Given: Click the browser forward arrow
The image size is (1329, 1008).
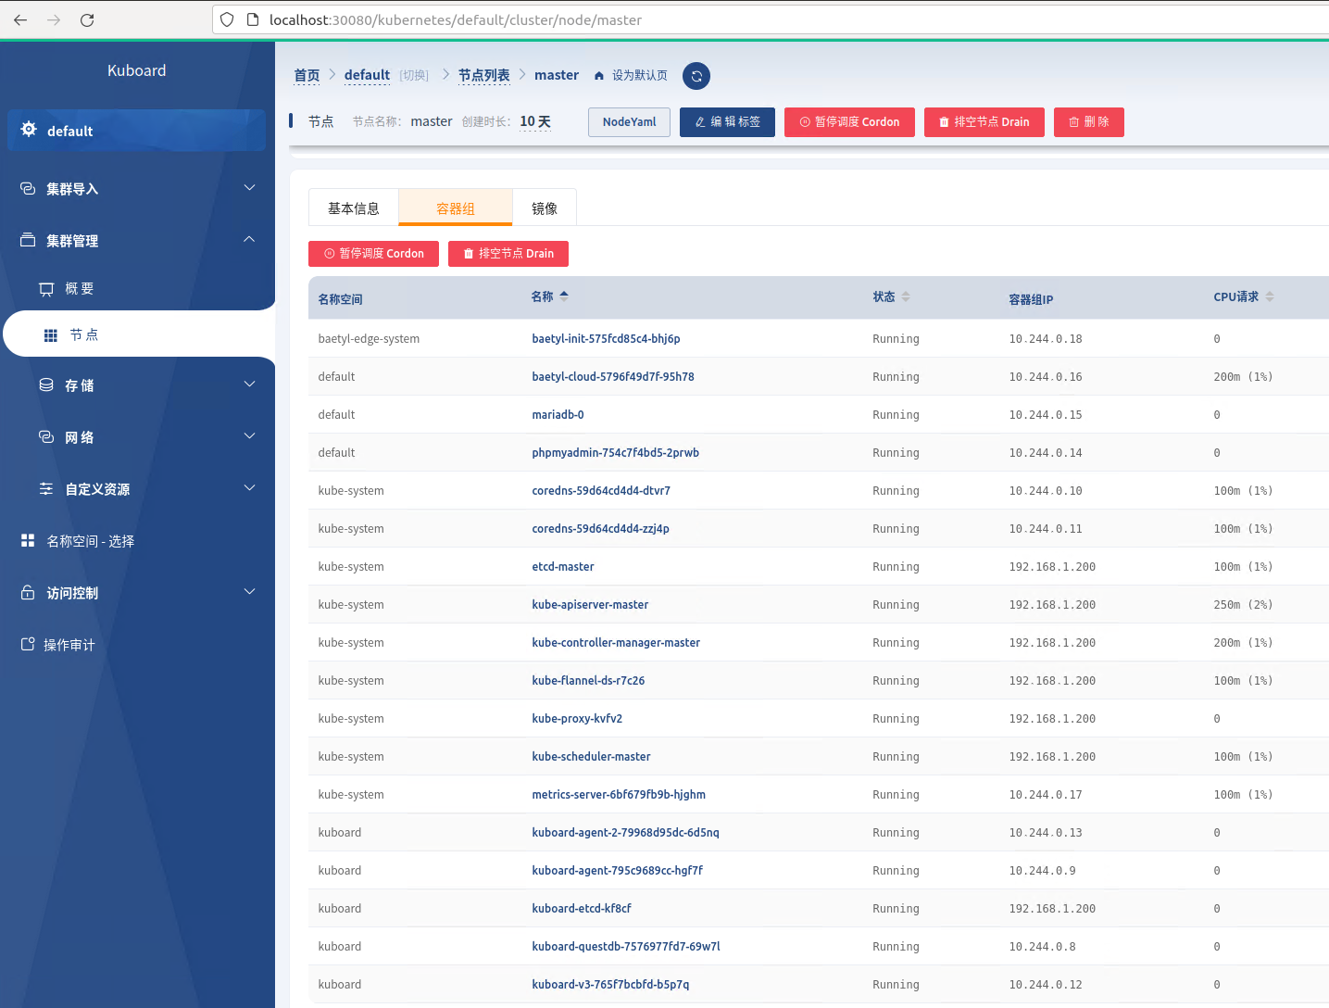Looking at the screenshot, I should pos(54,19).
